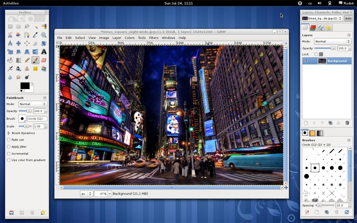This screenshot has width=357, height=223.
Task: Select the Text tool
Action: (x=44, y=52)
